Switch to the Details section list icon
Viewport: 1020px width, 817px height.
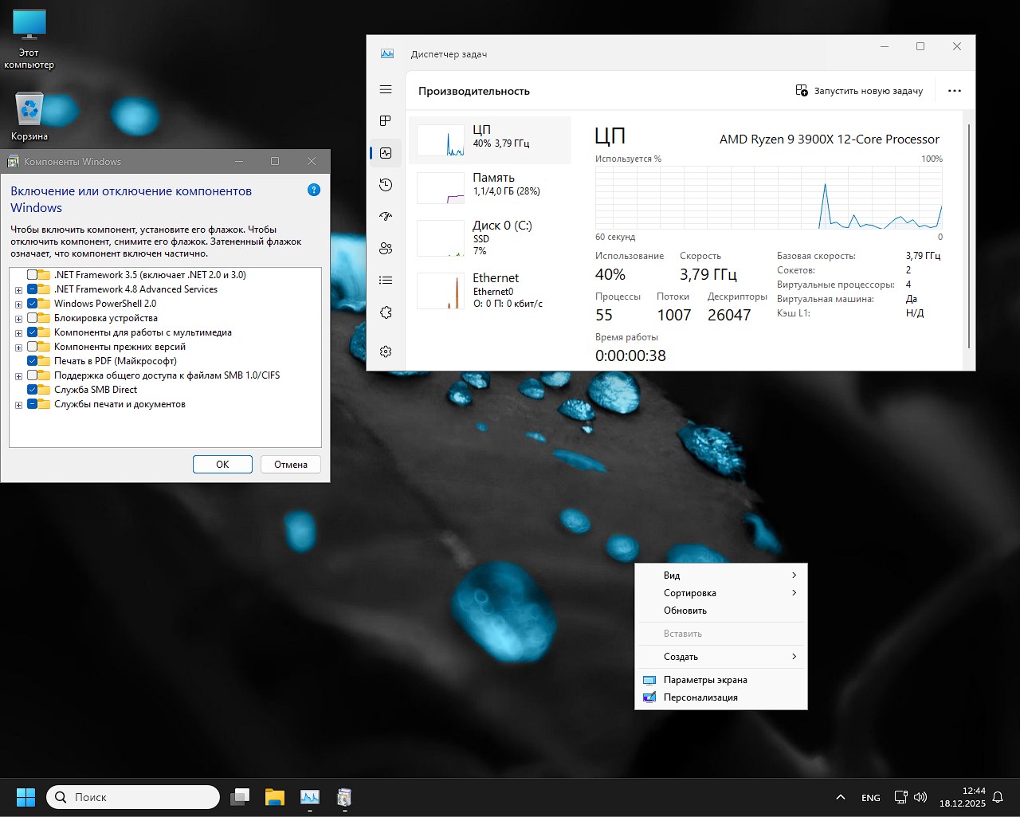click(x=386, y=280)
